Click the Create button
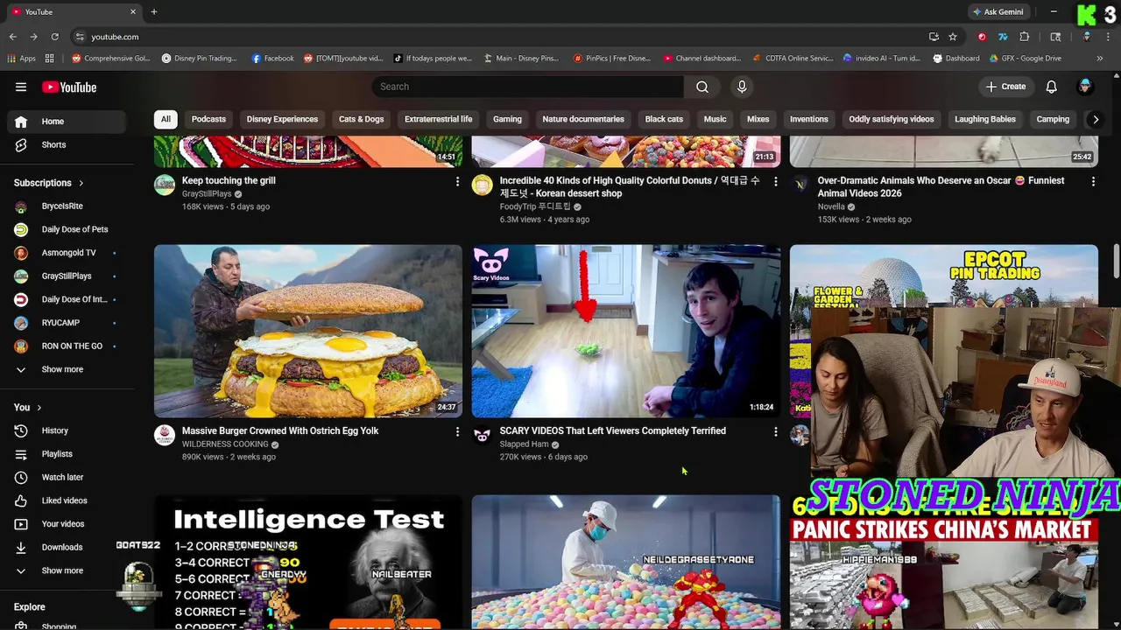Image resolution: width=1121 pixels, height=630 pixels. coord(1005,87)
